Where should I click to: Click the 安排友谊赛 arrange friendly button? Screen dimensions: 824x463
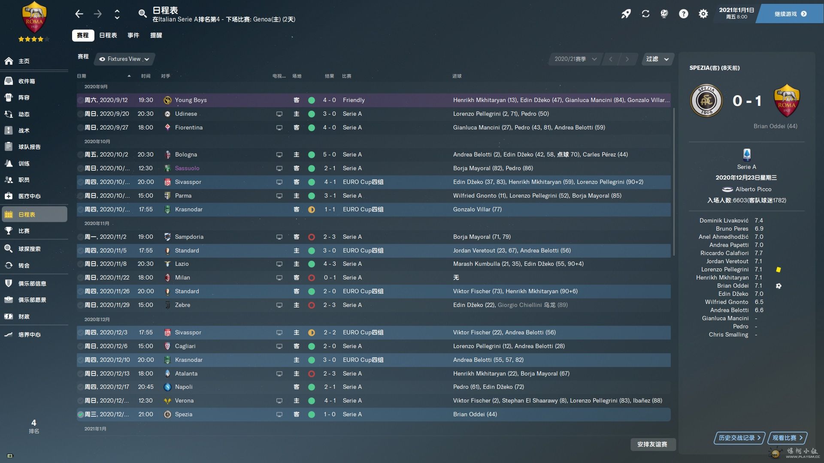[x=652, y=444]
